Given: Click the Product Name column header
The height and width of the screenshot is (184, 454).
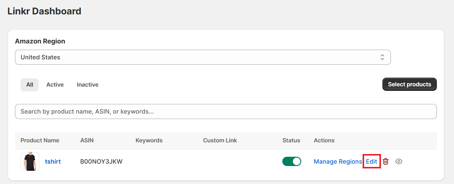Looking at the screenshot, I should pos(40,141).
